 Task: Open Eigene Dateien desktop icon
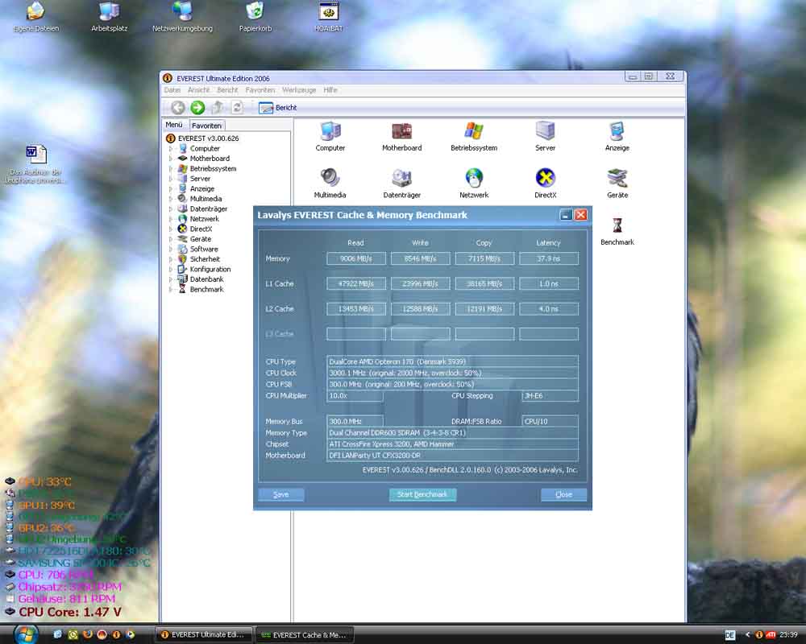[36, 17]
